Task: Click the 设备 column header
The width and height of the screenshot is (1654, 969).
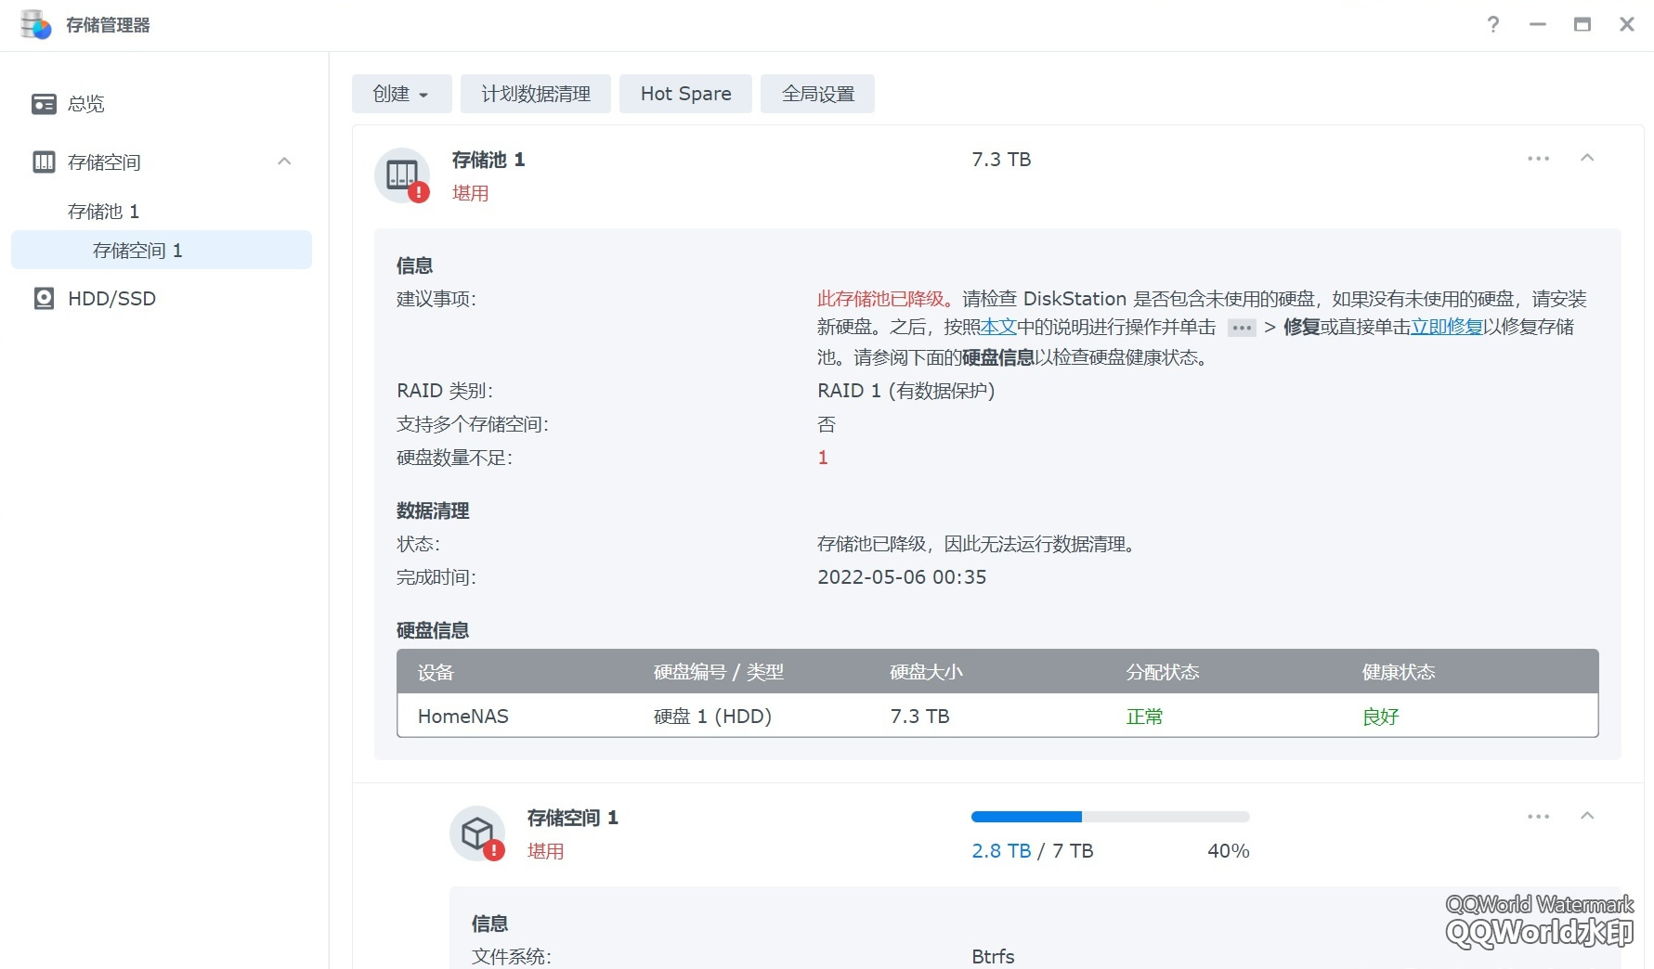Action: (x=436, y=672)
